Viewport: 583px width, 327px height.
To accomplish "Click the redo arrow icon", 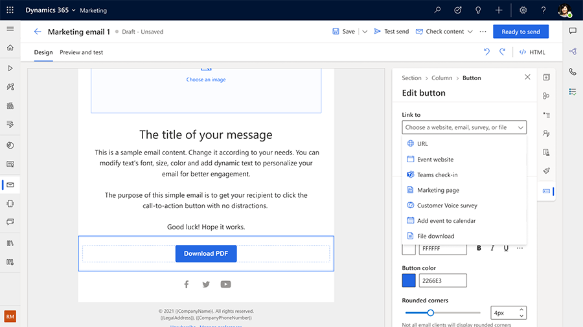I will 502,52.
